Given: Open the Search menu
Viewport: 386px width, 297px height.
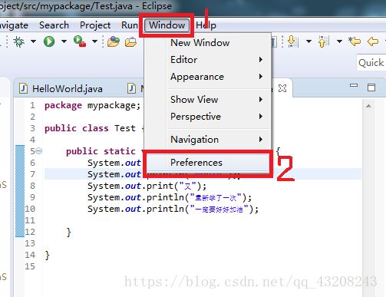Looking at the screenshot, I should tap(54, 25).
